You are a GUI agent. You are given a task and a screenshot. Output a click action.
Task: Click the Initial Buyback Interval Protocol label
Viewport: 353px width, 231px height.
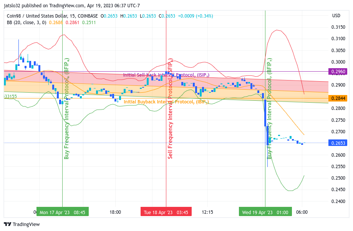click(166, 102)
